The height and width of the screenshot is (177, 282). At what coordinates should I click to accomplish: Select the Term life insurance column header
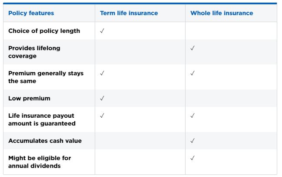tap(129, 13)
